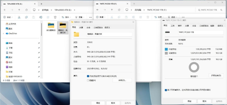The height and width of the screenshot is (105, 227).
Task: Open the 新建 (New) dropdown in the E: window
Action: pyautogui.click(x=8, y=17)
